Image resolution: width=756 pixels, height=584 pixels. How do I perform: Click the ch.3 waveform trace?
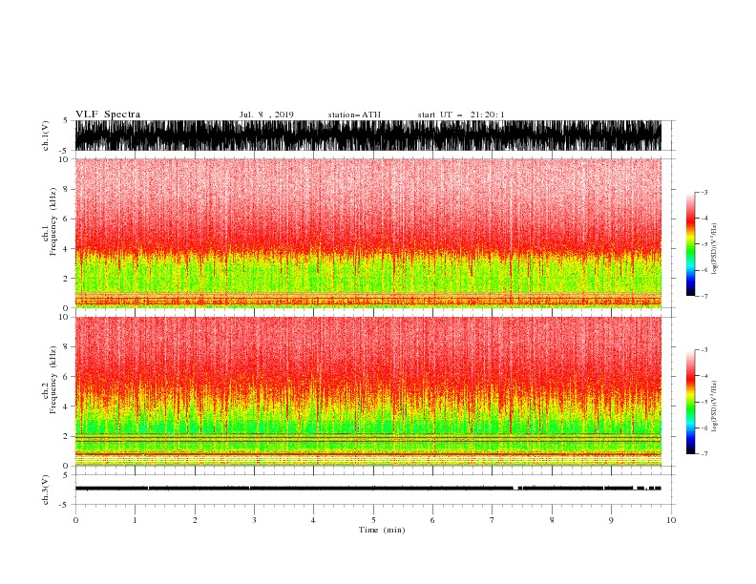click(x=367, y=489)
